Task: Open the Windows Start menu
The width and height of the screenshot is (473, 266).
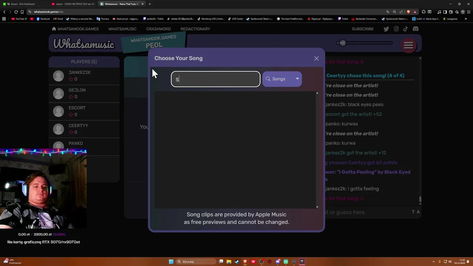Action: click(171, 262)
